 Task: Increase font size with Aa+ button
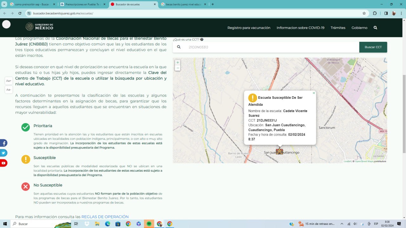coord(9,81)
